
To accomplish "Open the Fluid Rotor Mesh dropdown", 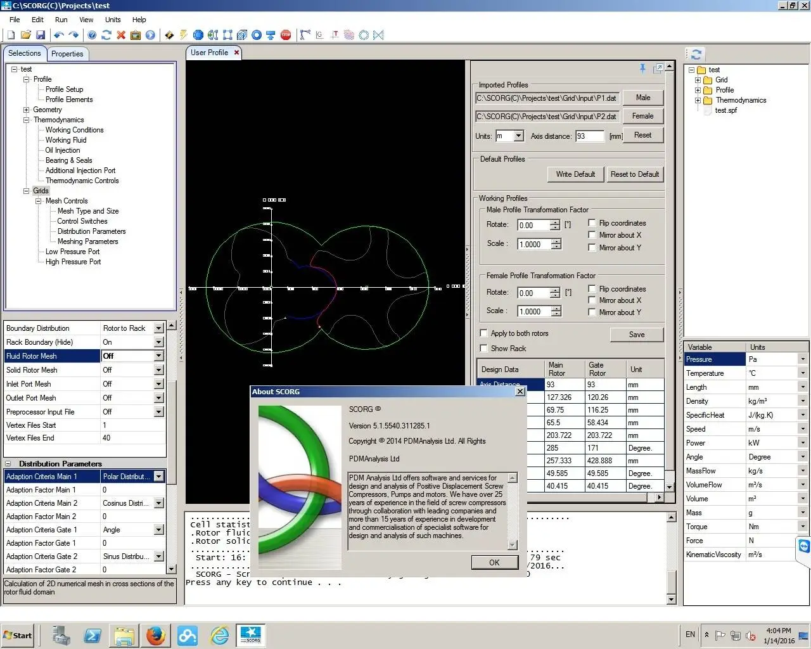I will point(159,356).
